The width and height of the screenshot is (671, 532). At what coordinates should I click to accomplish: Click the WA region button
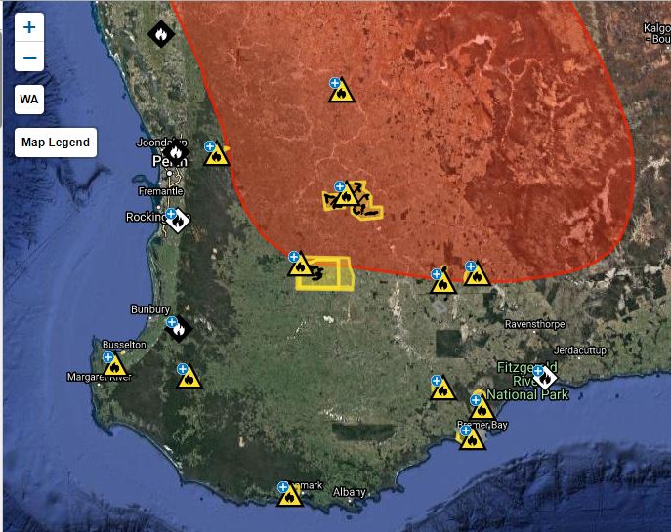29,100
